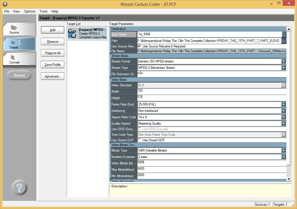Open the Queue button
The image size is (297, 209).
pyautogui.click(x=19, y=75)
